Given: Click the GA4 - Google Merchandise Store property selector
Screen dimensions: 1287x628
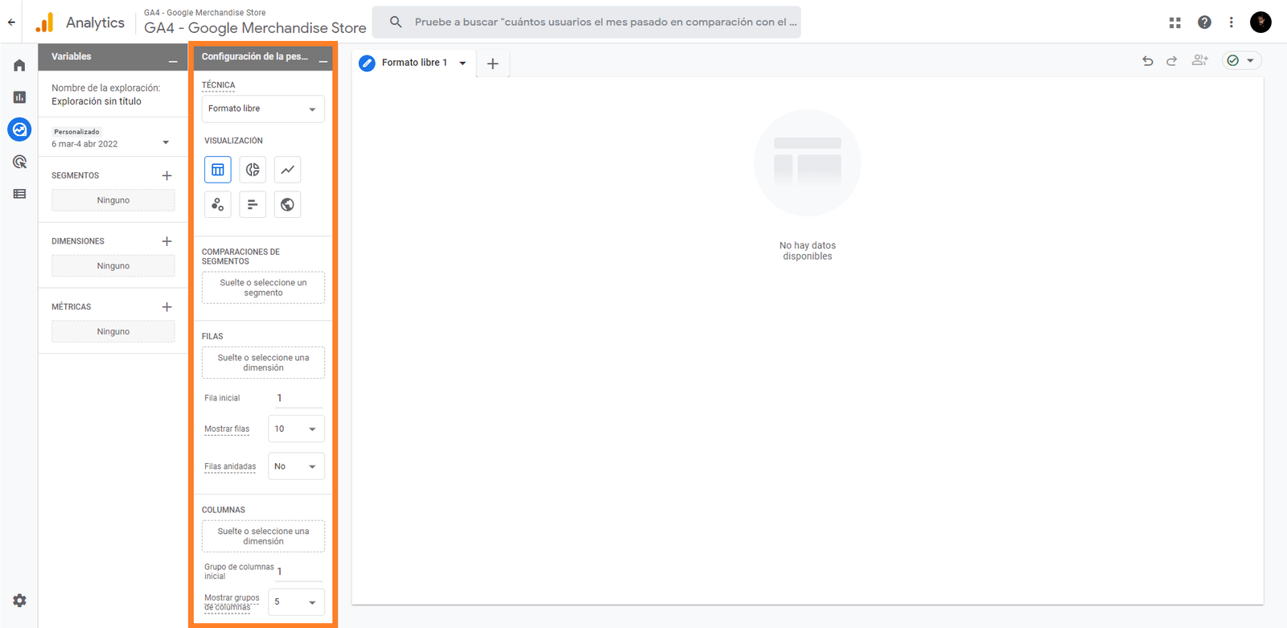Looking at the screenshot, I should [x=255, y=23].
